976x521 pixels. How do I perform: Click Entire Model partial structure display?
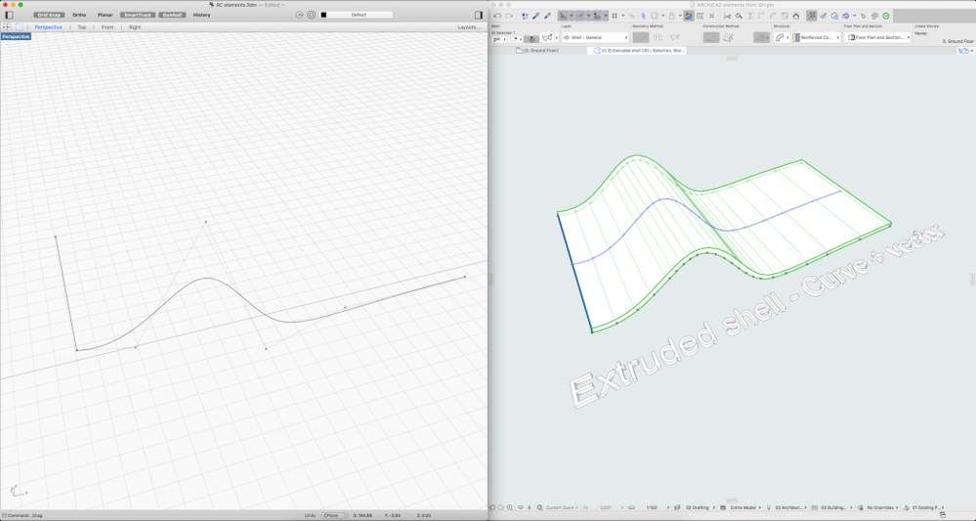(743, 508)
